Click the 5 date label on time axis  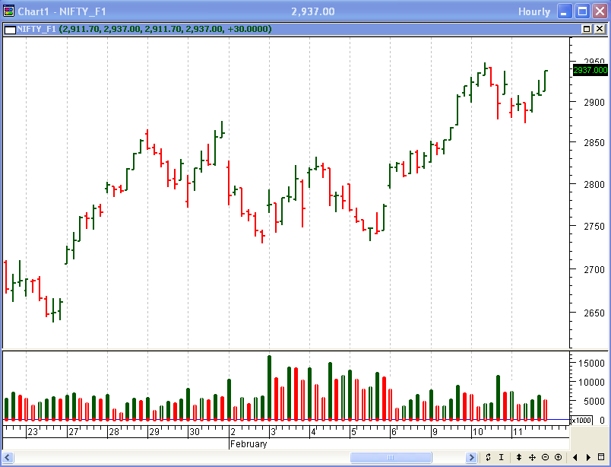(x=354, y=432)
